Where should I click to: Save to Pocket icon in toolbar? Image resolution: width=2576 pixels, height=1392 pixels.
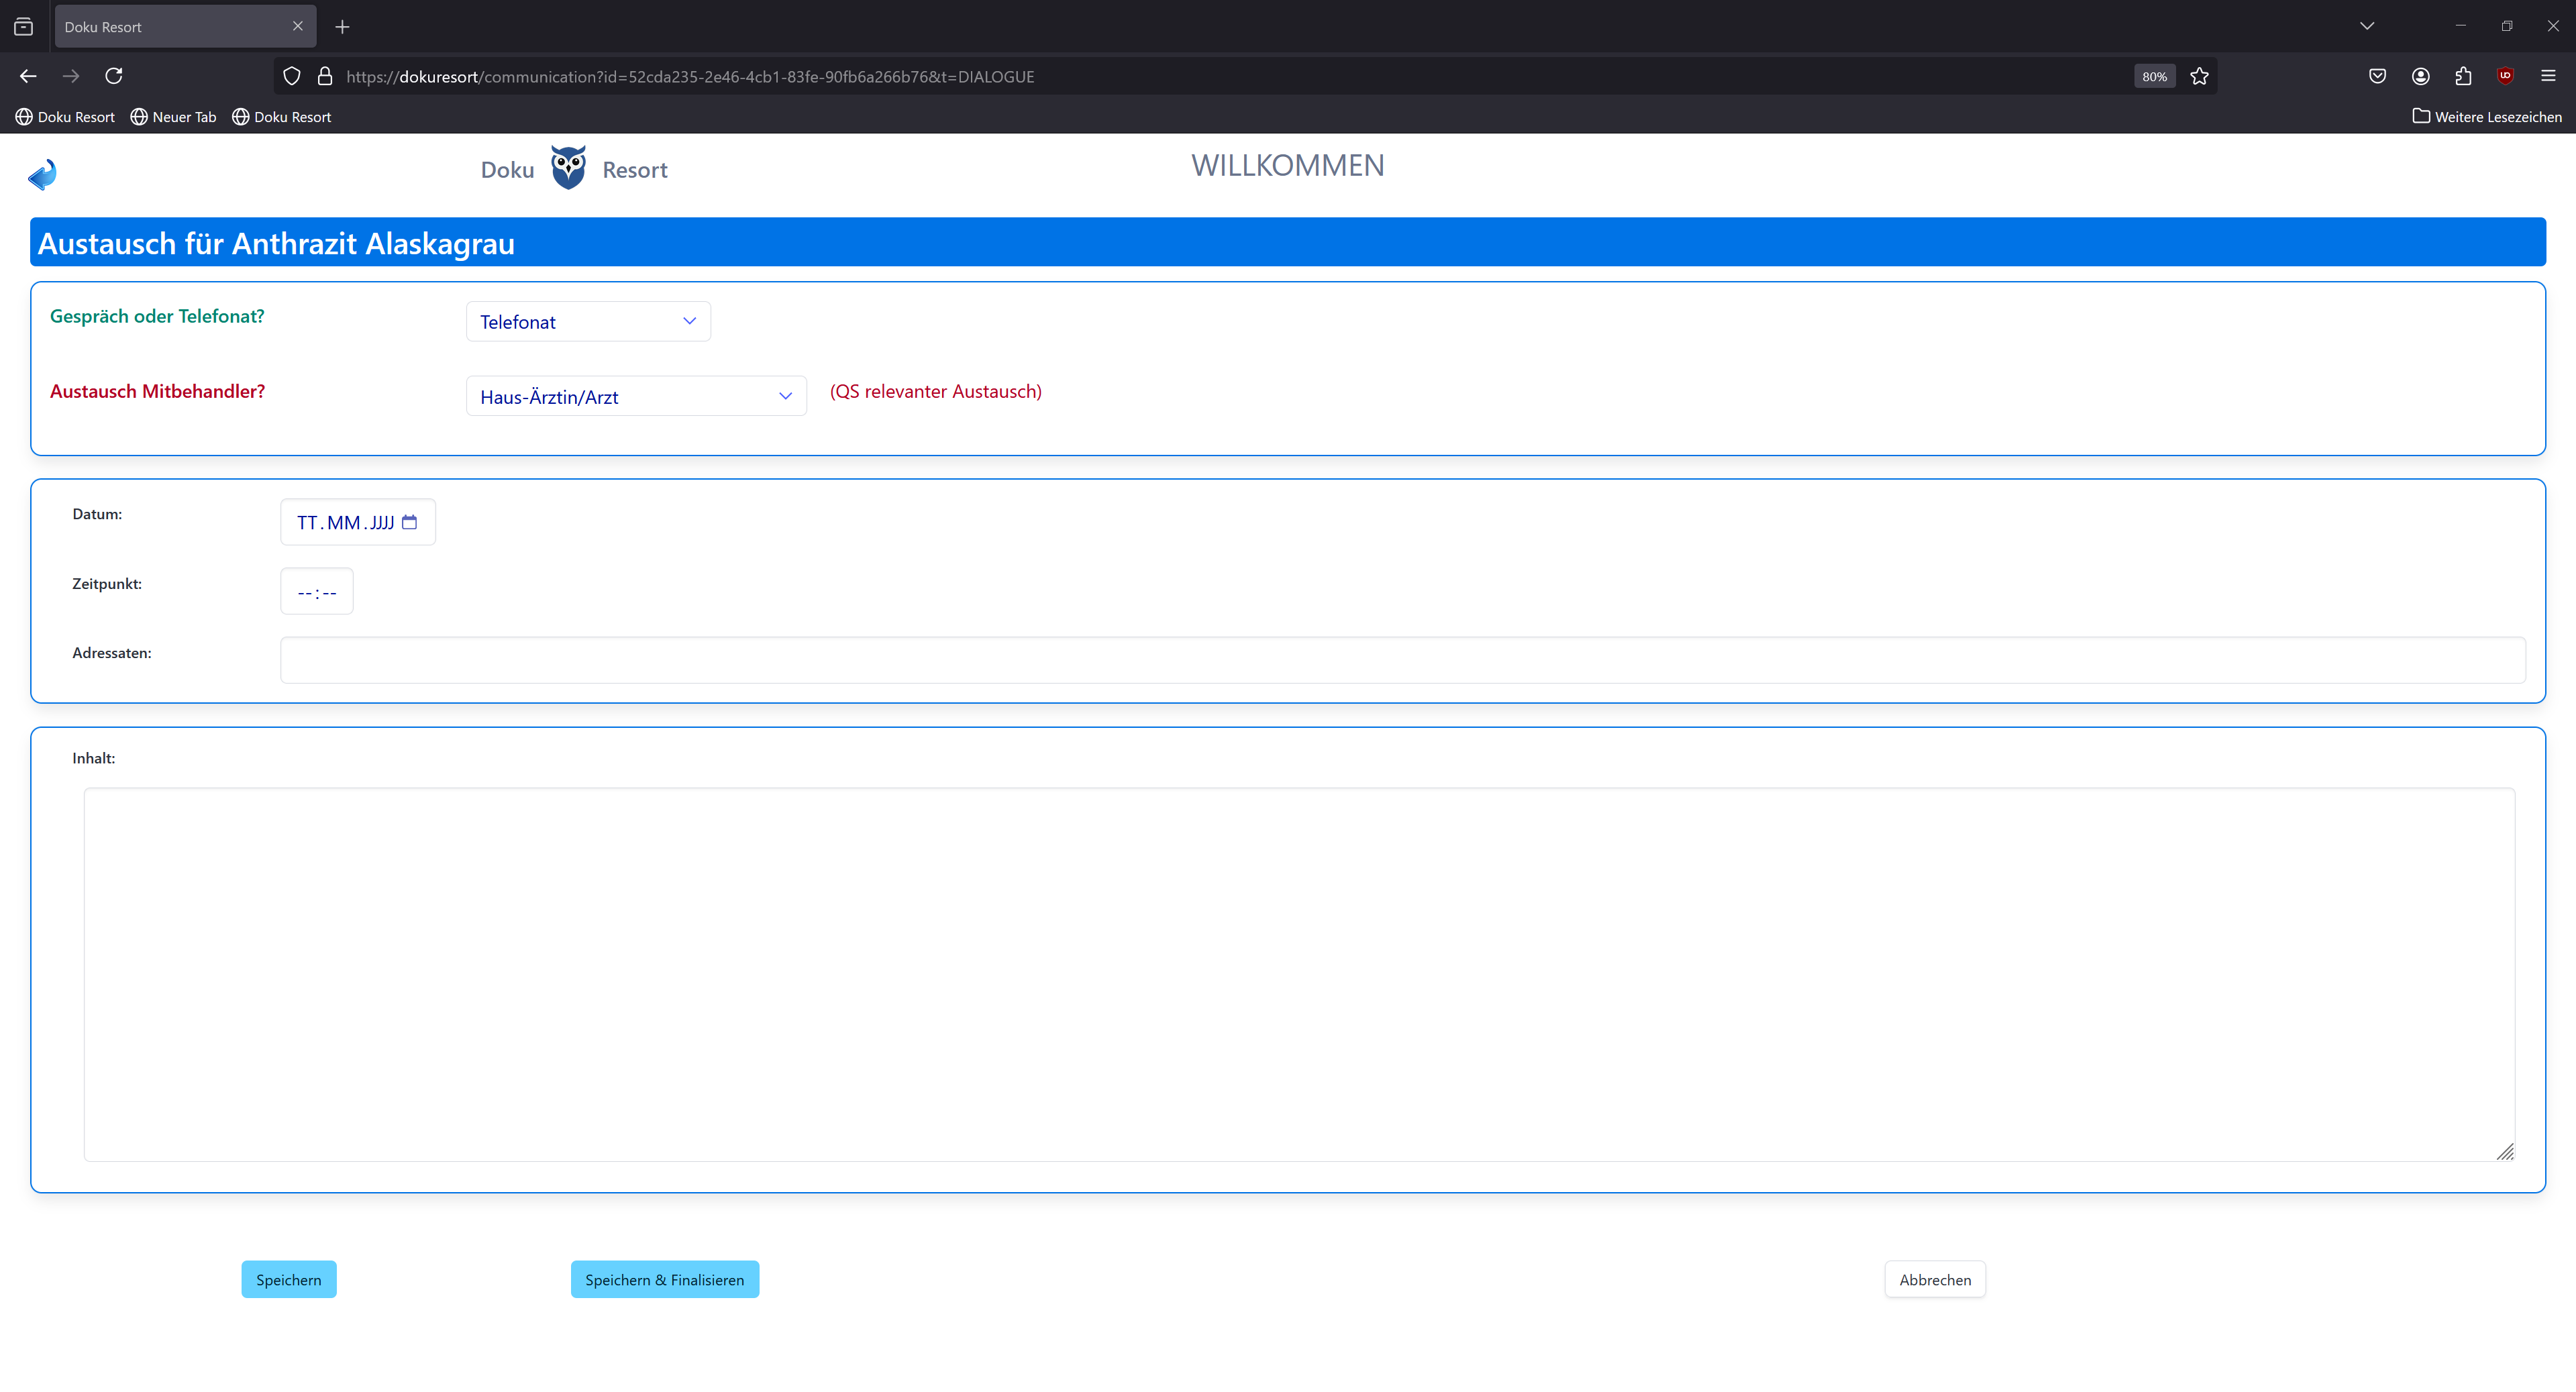coord(2377,76)
